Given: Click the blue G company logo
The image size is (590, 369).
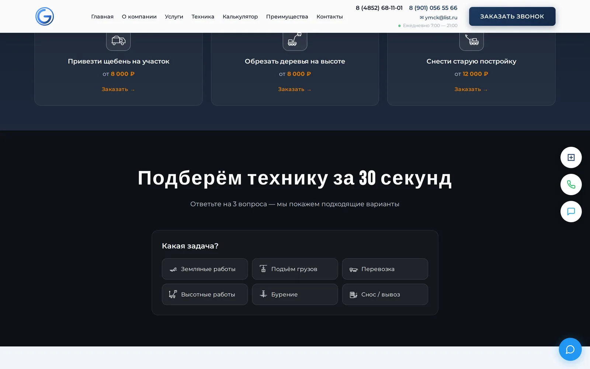Looking at the screenshot, I should tap(45, 16).
